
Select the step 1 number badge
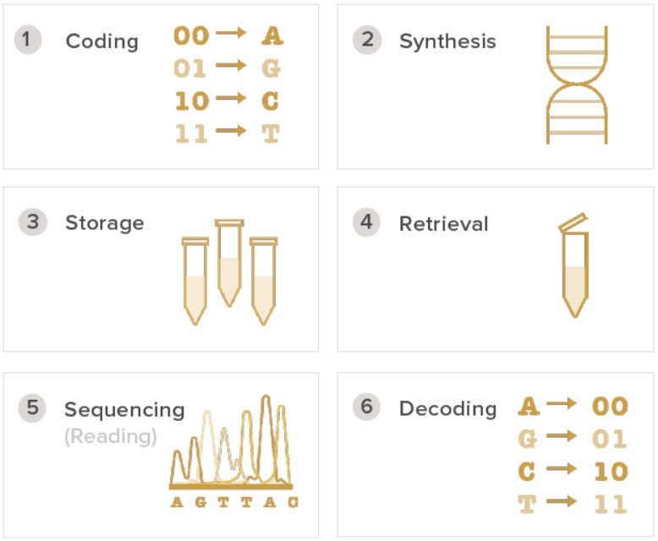[28, 40]
